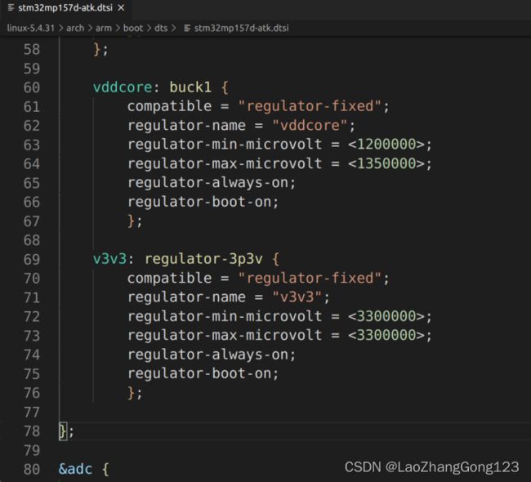Screen dimensions: 531x482
Task: Click the &adc node reference
Action: click(75, 470)
